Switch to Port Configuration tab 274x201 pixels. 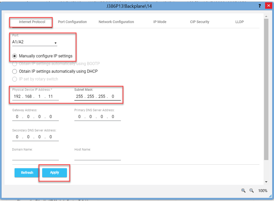click(72, 22)
